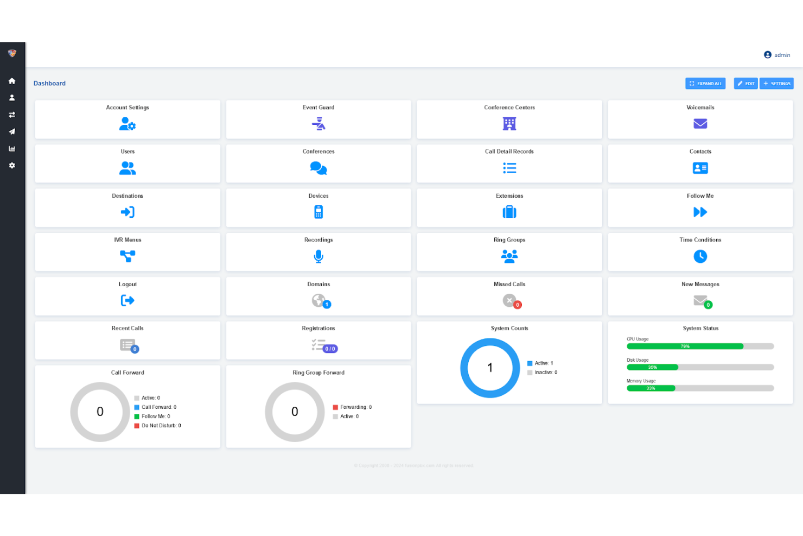
Task: Select the Ring Groups people icon
Action: click(x=509, y=256)
